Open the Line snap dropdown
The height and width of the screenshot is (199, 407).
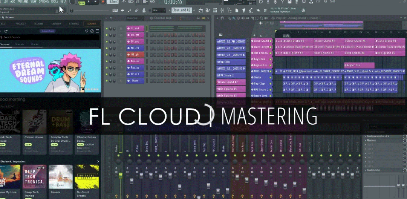[x=159, y=10]
